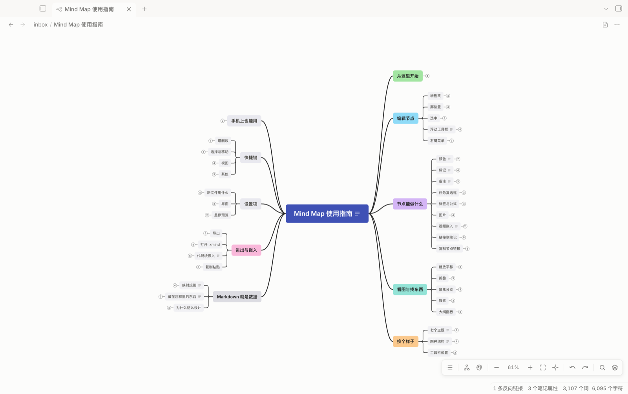The height and width of the screenshot is (394, 628).
Task: Expand the 手机上也能用 node's children badge
Action: click(x=223, y=121)
